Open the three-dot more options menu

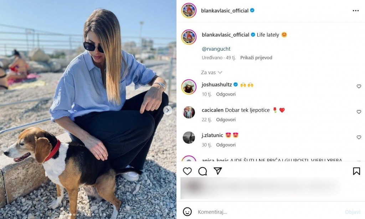coord(356,11)
